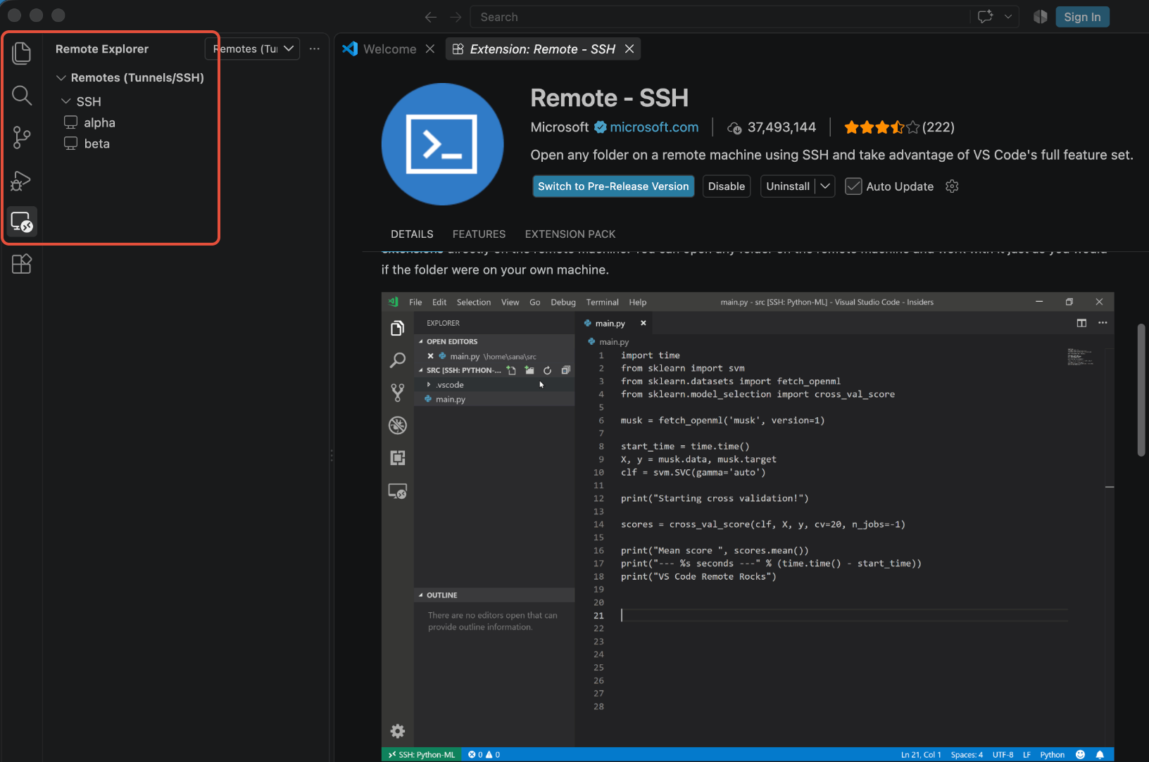Click the extension page vertical scrollbar
Screen dimensions: 1149x762
pyautogui.click(x=1141, y=390)
